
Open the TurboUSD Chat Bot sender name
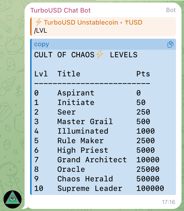point(60,10)
